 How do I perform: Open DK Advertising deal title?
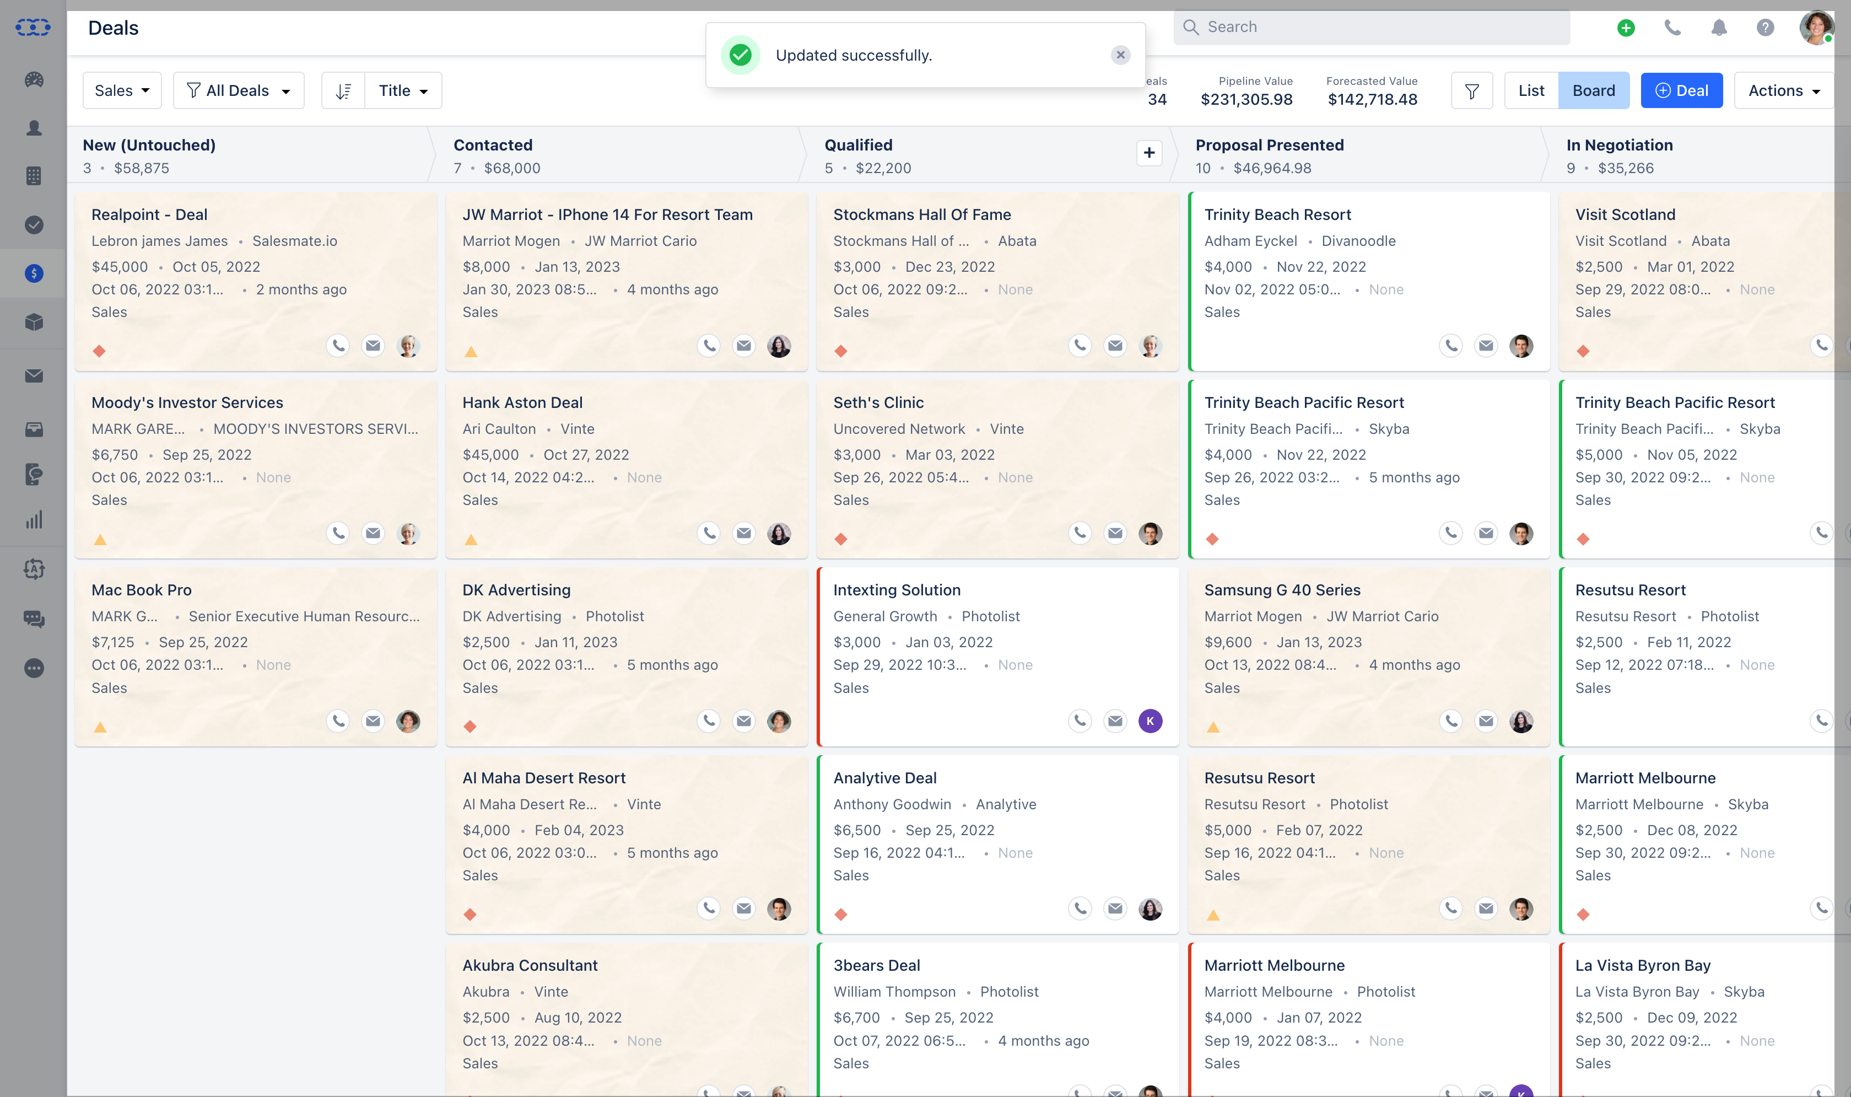(x=516, y=590)
